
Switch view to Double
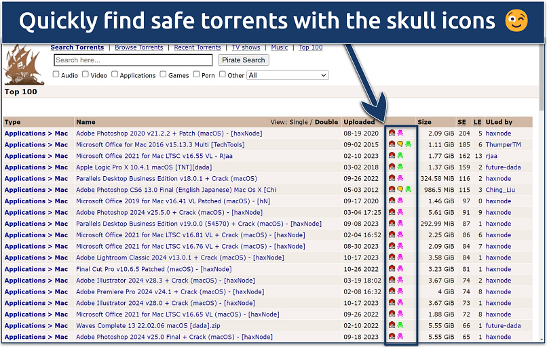(326, 122)
